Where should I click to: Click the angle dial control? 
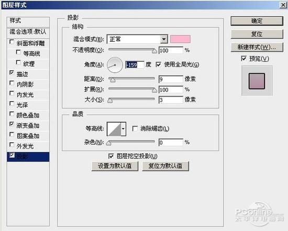click(x=115, y=65)
